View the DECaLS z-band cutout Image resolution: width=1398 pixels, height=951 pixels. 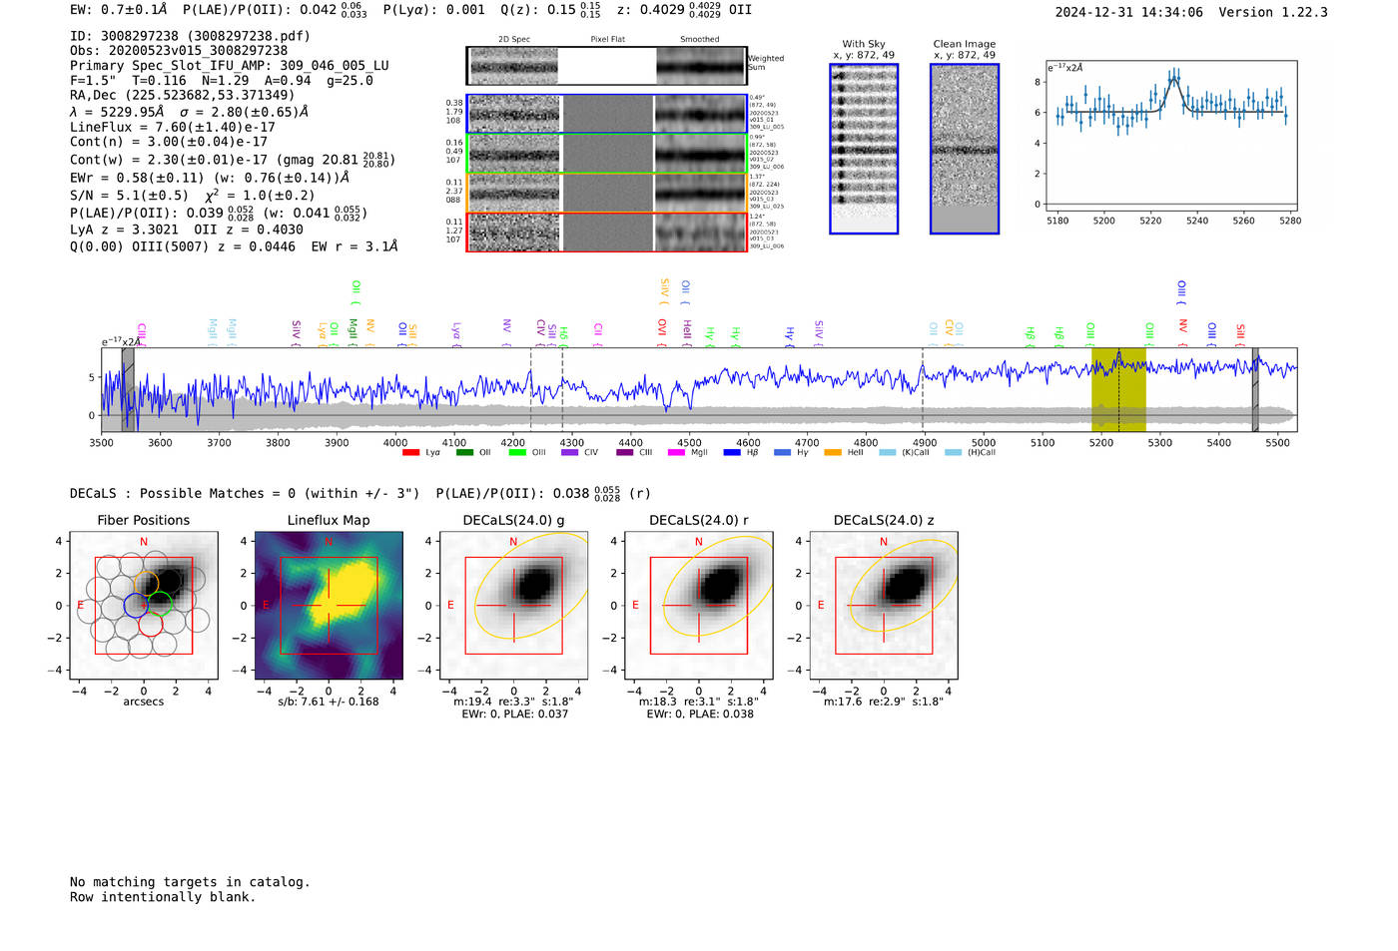(x=884, y=606)
